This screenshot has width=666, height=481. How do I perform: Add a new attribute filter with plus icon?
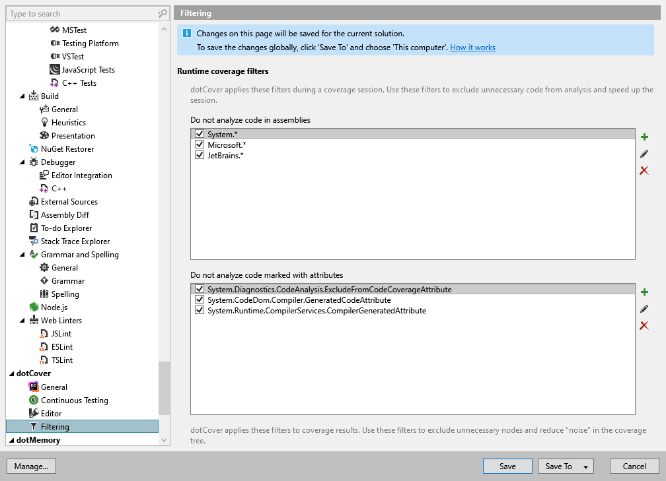[x=644, y=292]
